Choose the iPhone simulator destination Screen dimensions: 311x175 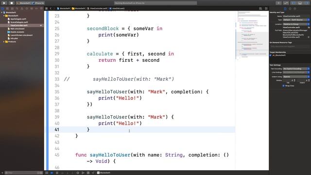click(38, 3)
